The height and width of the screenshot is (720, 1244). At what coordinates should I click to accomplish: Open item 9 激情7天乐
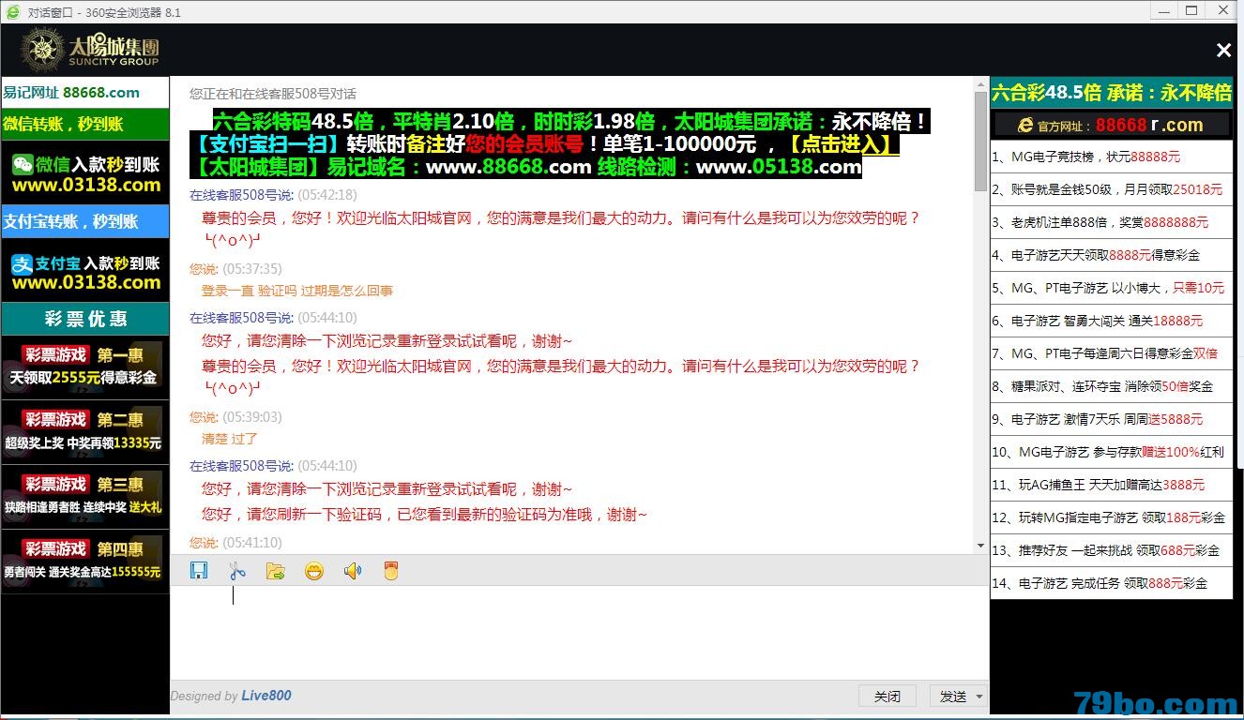1112,419
